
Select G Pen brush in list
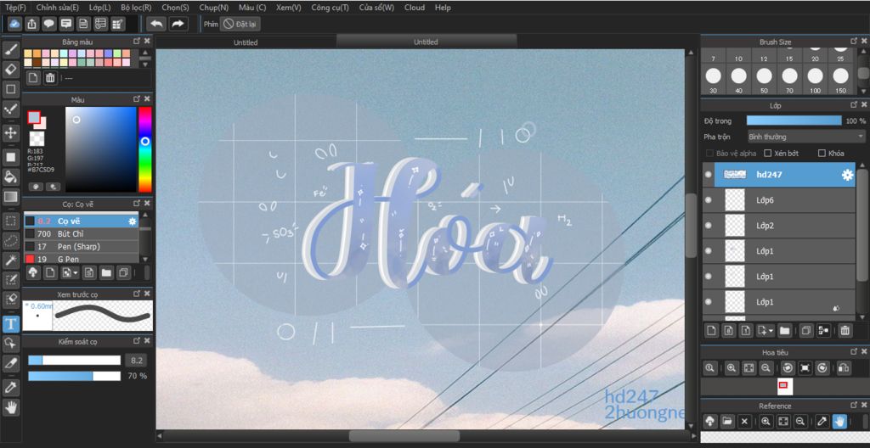click(81, 259)
